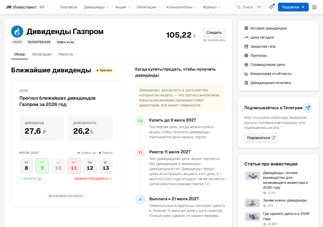Open the sparkle AI assistant icon
The image size is (323, 227).
(x=271, y=7)
